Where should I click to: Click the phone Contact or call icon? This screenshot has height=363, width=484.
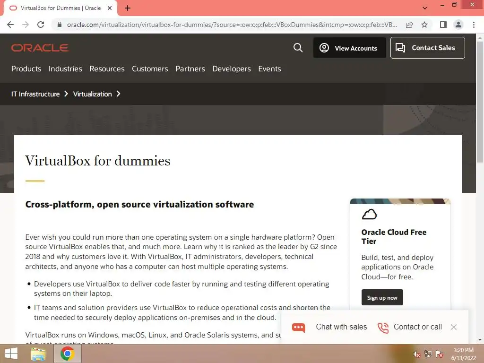383,328
